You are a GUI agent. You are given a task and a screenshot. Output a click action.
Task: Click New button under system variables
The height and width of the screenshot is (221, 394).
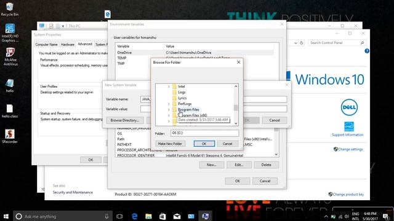212,165
